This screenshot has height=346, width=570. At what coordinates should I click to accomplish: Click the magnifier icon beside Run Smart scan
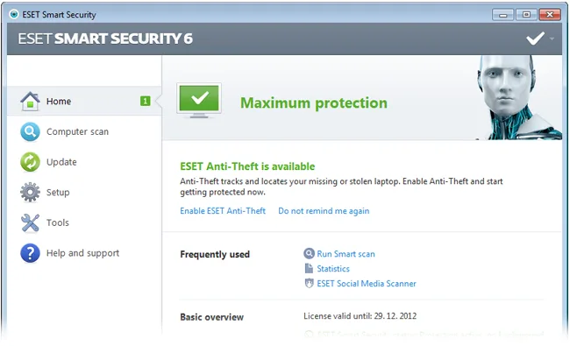[309, 253]
